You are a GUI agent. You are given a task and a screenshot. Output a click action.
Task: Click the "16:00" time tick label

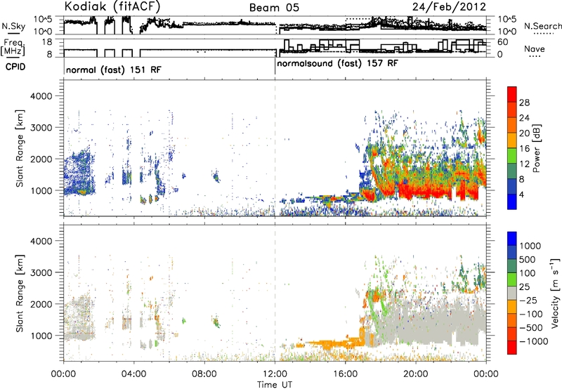pyautogui.click(x=345, y=374)
